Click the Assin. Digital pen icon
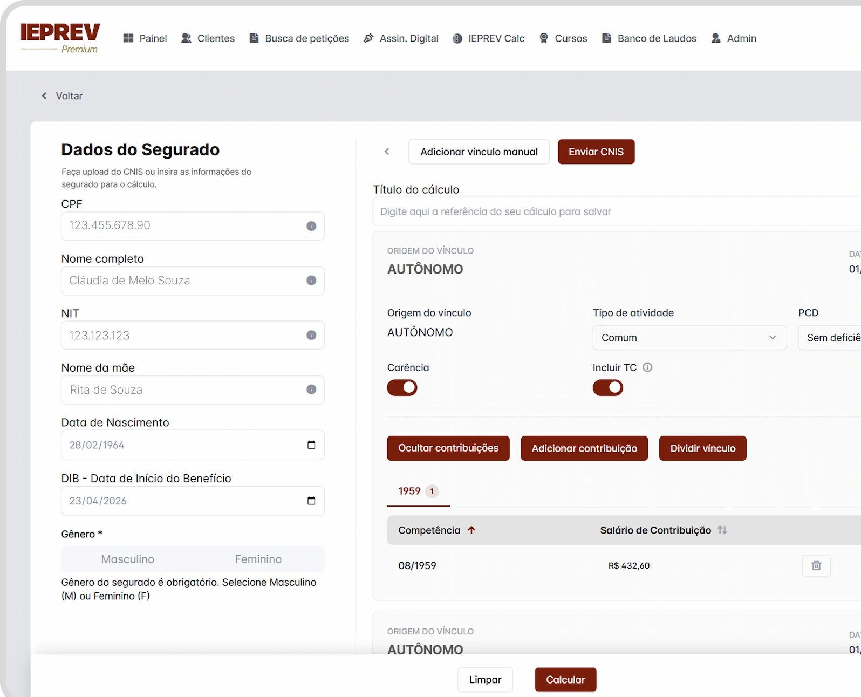This screenshot has height=697, width=861. point(368,38)
